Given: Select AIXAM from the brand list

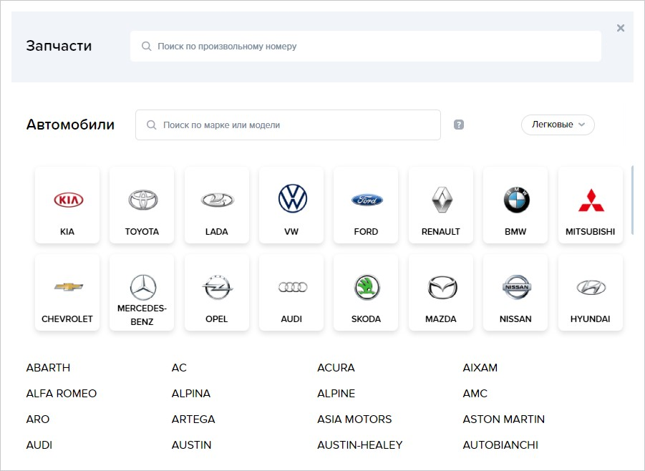Looking at the screenshot, I should [480, 367].
